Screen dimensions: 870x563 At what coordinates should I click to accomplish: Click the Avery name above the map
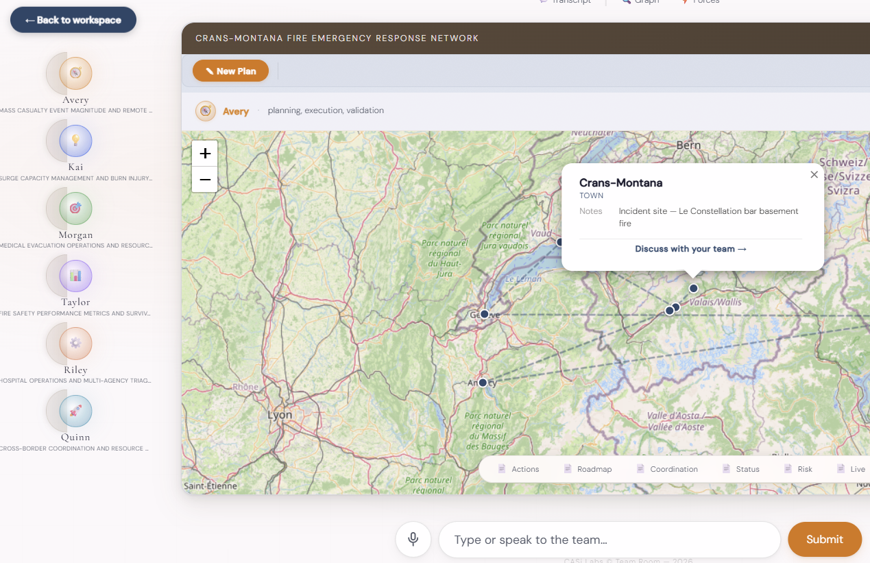pyautogui.click(x=236, y=111)
